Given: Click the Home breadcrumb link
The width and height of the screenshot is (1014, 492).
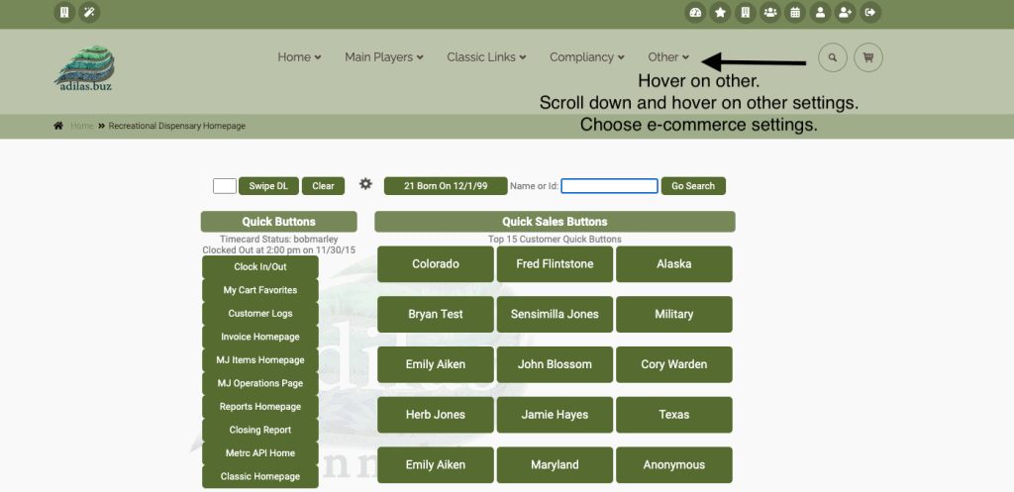Looking at the screenshot, I should (x=82, y=126).
